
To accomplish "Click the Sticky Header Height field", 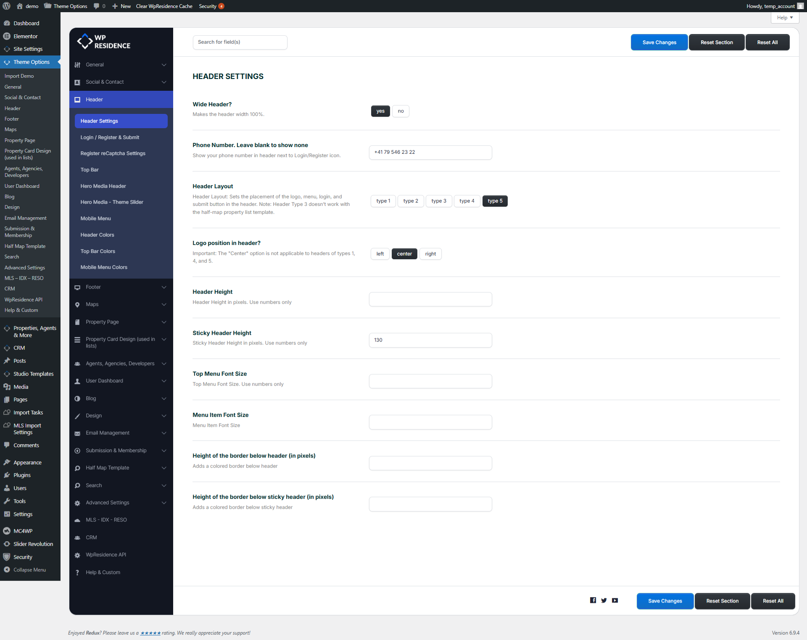I will (430, 340).
